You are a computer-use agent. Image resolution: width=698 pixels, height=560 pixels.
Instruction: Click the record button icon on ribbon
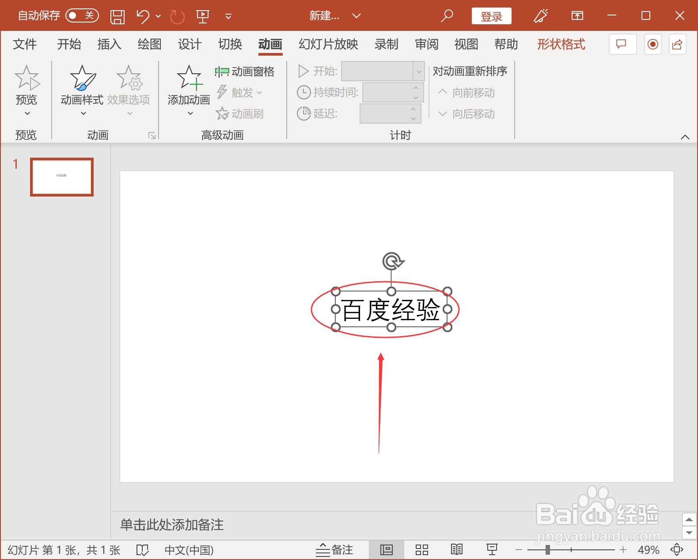[652, 44]
